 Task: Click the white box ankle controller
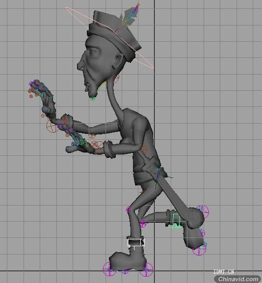tap(136, 242)
